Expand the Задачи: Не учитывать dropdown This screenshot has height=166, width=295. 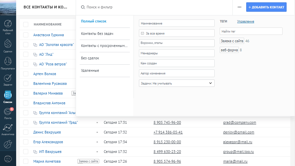point(177,83)
